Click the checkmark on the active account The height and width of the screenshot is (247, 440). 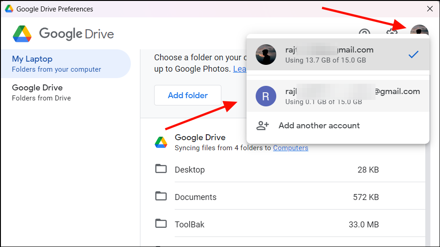(413, 54)
